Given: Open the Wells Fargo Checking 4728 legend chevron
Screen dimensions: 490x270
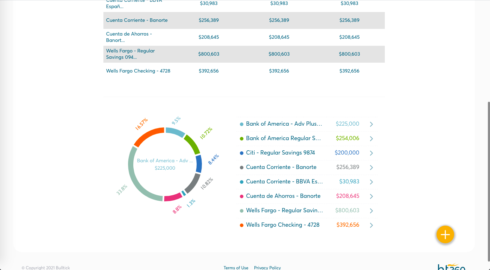Looking at the screenshot, I should [x=371, y=225].
